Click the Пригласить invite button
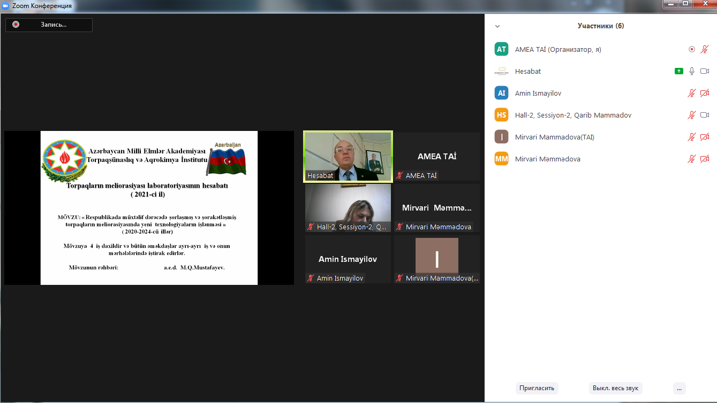This screenshot has height=403, width=717. [x=537, y=388]
